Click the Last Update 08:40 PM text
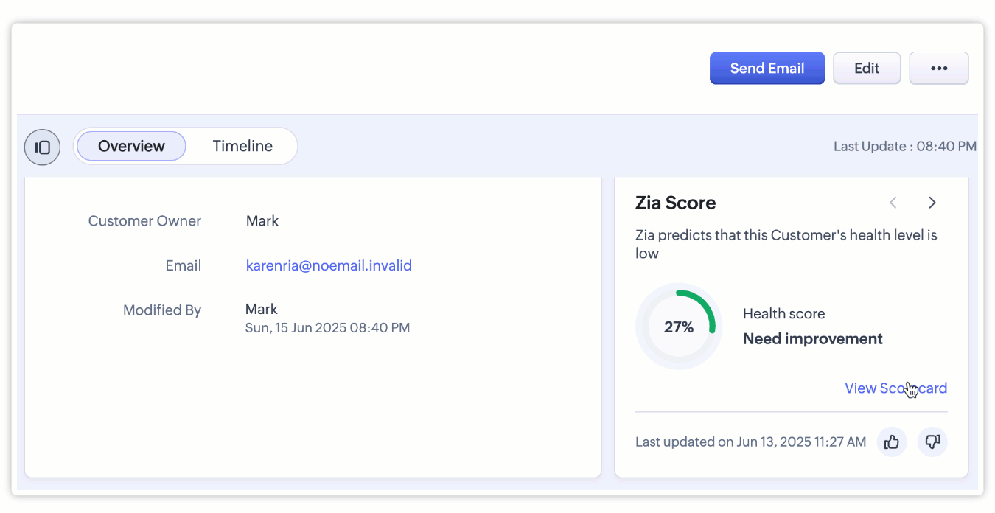Viewport: 995px width, 513px height. pos(904,147)
